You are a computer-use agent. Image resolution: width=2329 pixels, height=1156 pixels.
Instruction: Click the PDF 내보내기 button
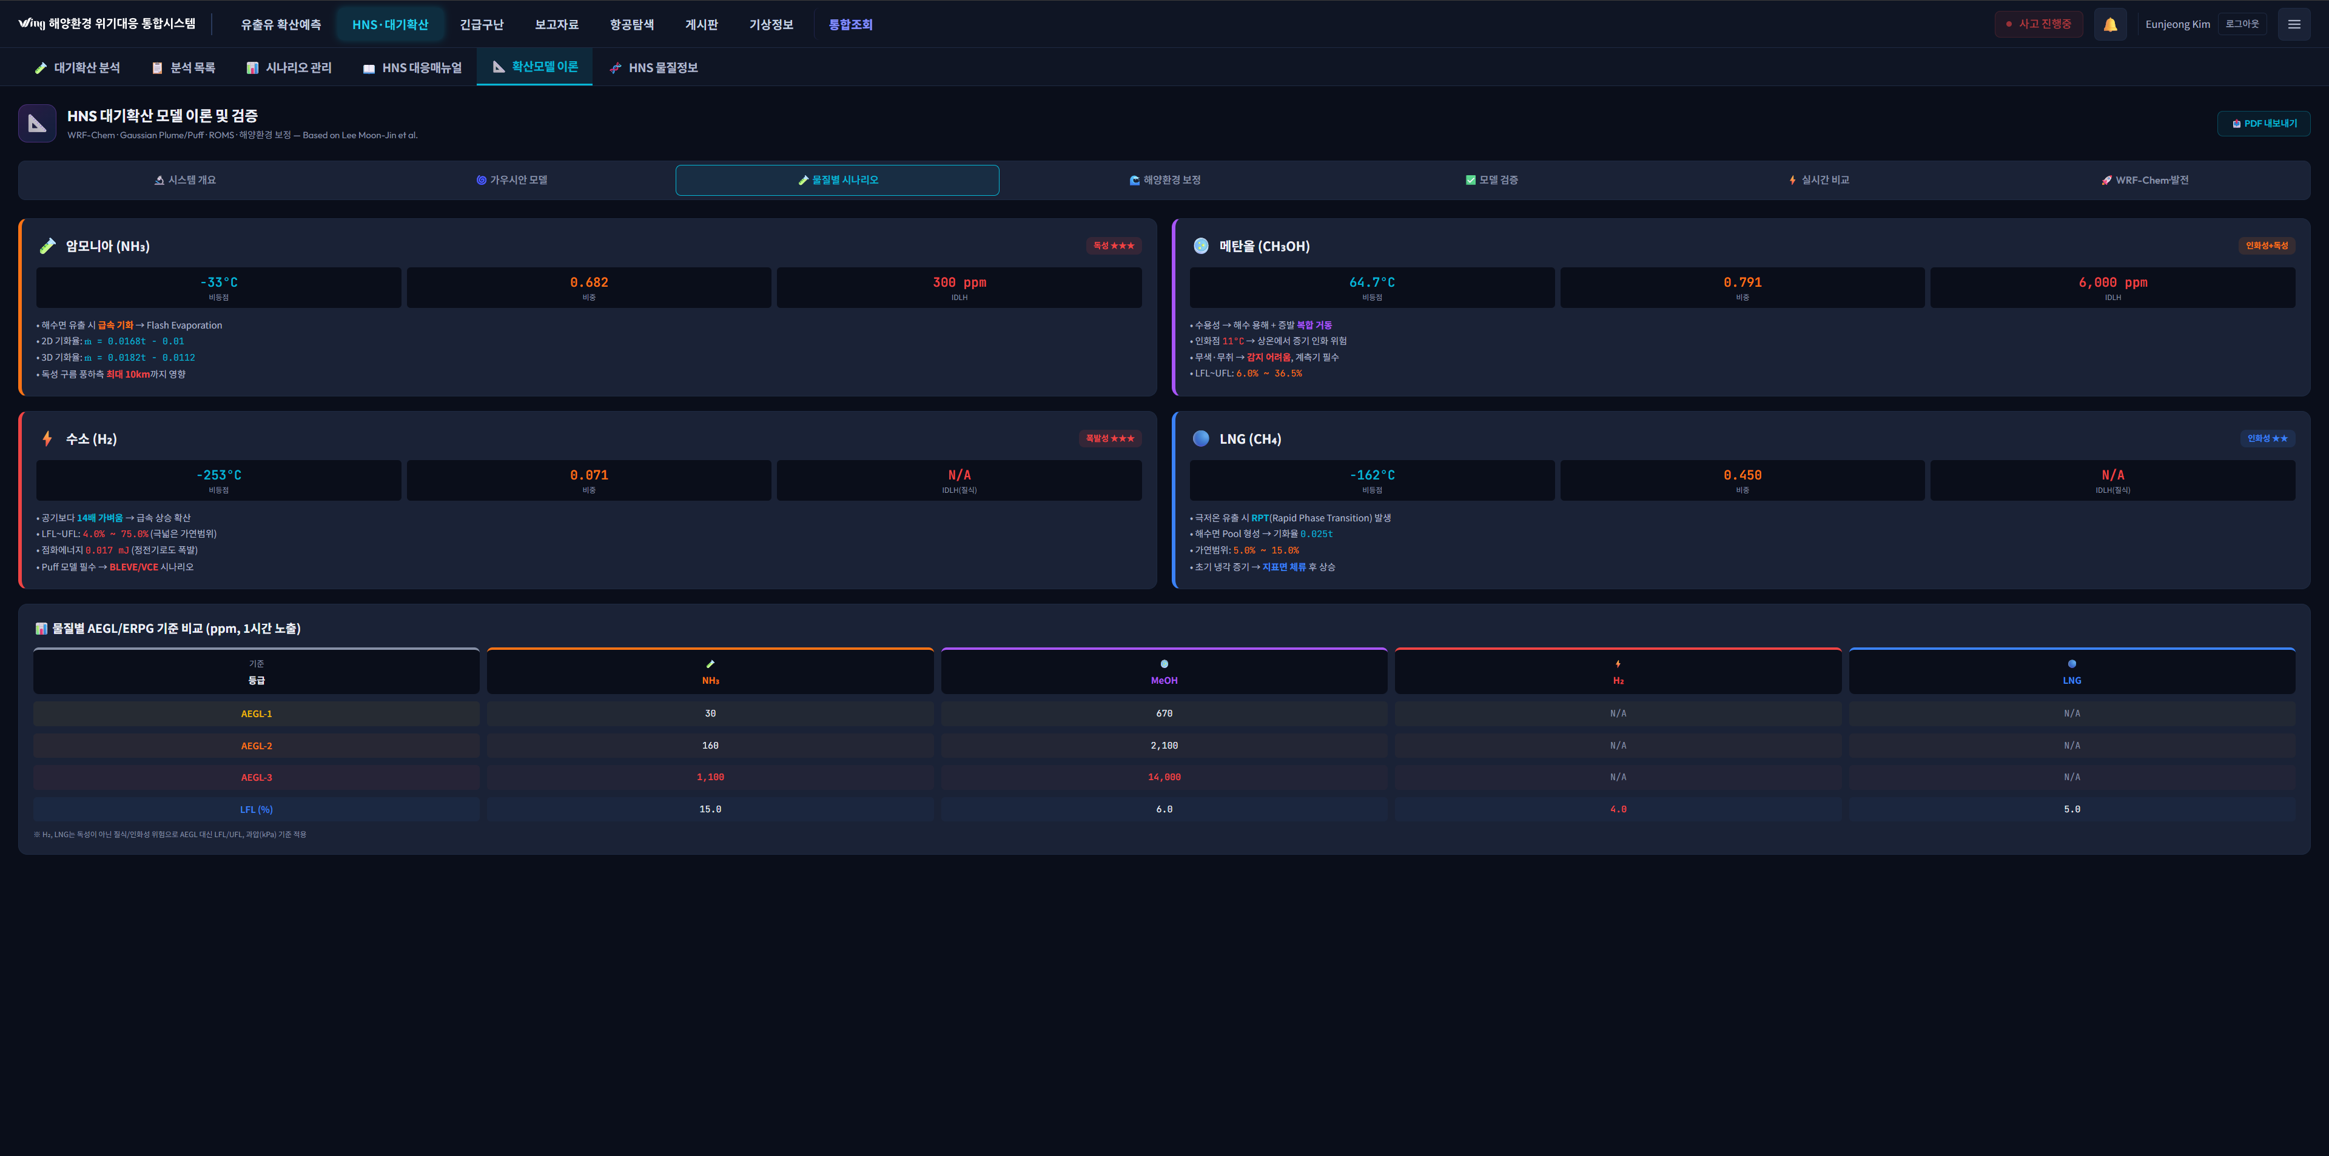point(2263,124)
